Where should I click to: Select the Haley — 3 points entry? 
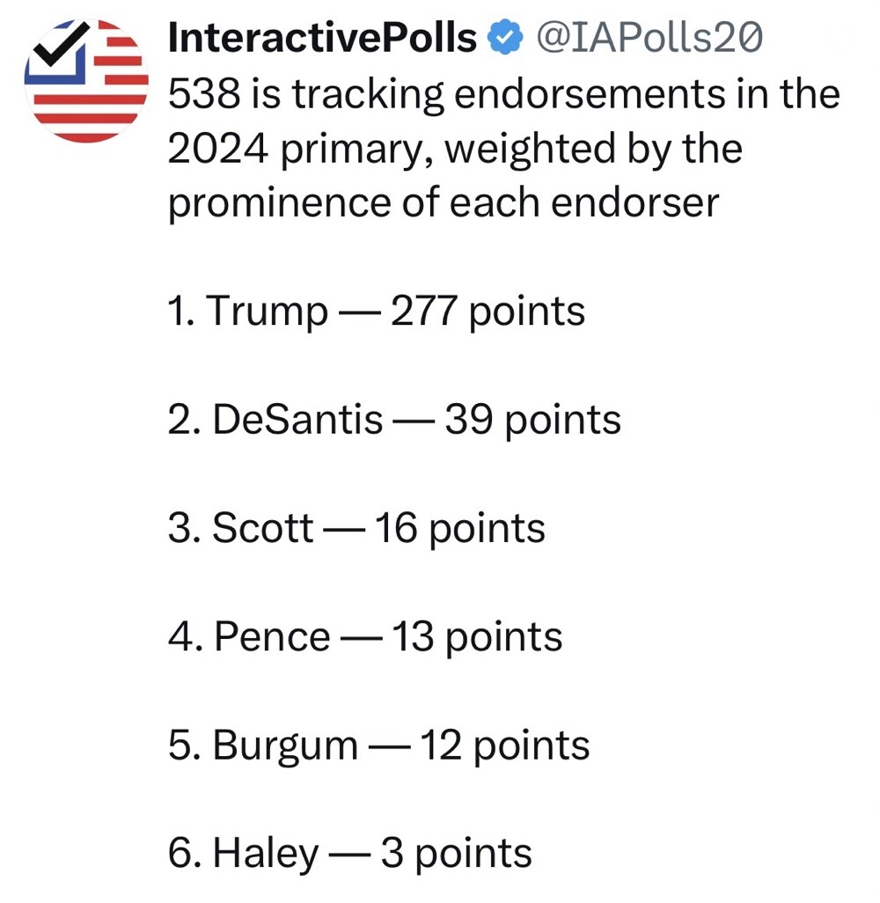(350, 854)
